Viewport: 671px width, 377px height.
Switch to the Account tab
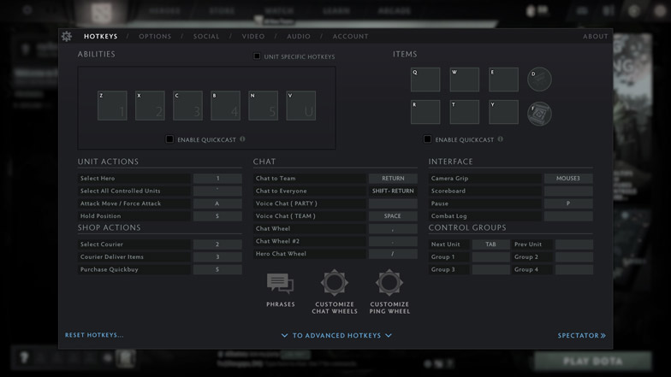[351, 36]
